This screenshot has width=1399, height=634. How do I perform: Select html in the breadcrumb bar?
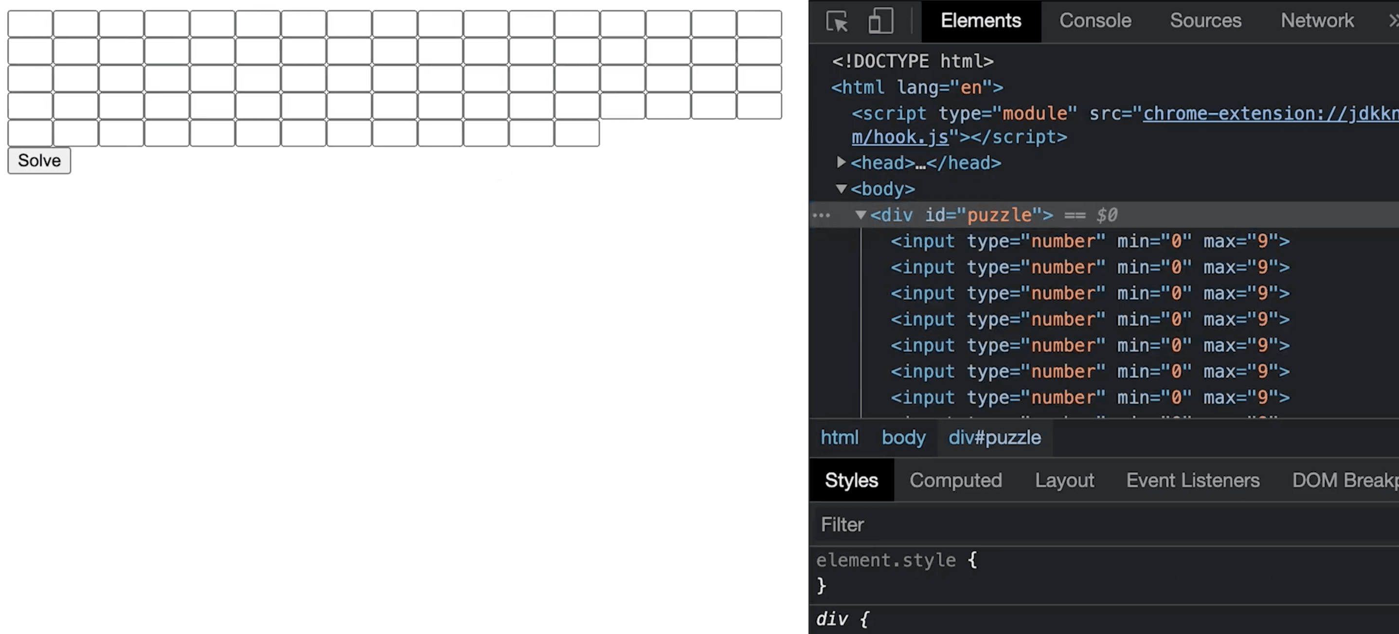pyautogui.click(x=839, y=438)
